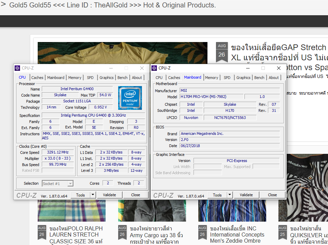Open Graphics tab in left CPU-Z window
Screen dimensions: 328x245
click(107, 78)
